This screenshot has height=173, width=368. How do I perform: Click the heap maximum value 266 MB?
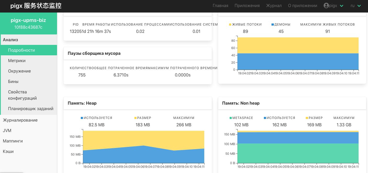[184, 125]
